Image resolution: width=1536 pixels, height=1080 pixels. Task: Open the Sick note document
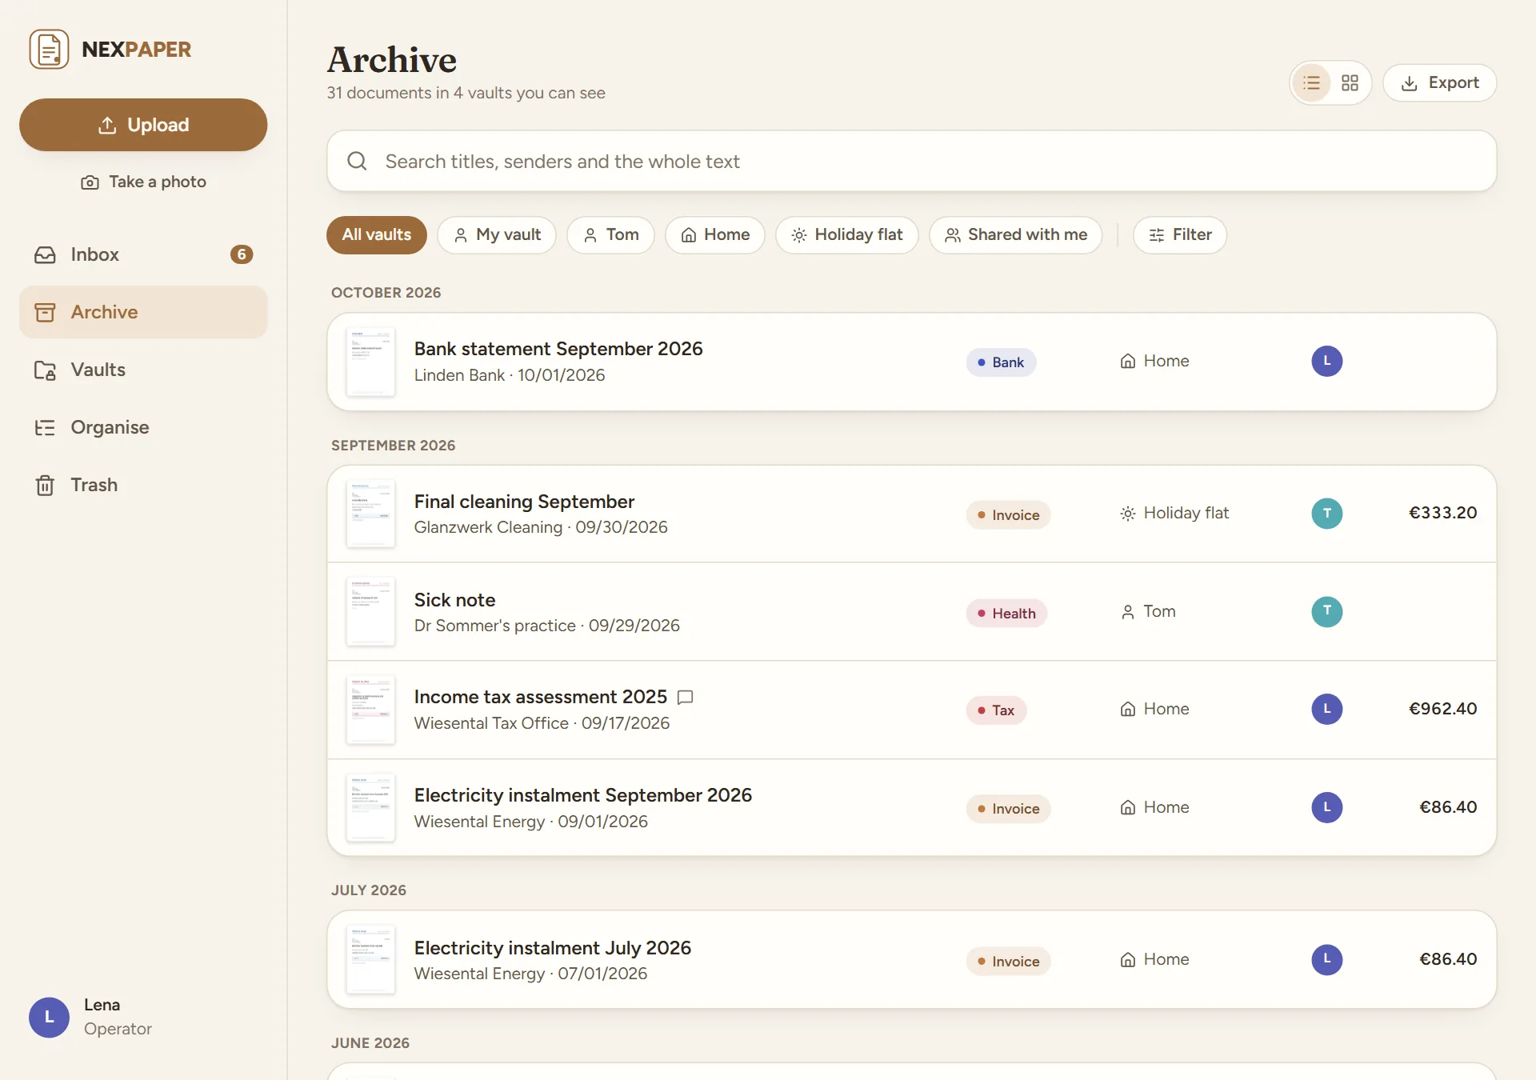[x=911, y=612]
